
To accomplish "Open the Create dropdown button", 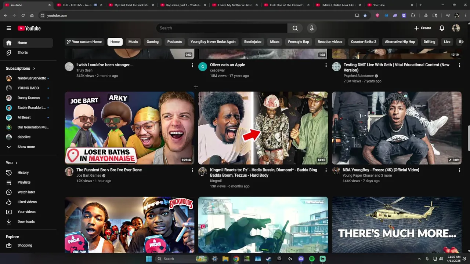I will point(423,28).
